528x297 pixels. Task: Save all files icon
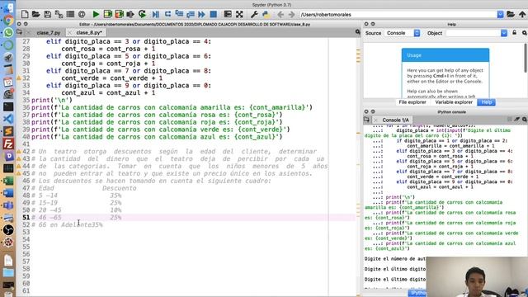pos(59,14)
